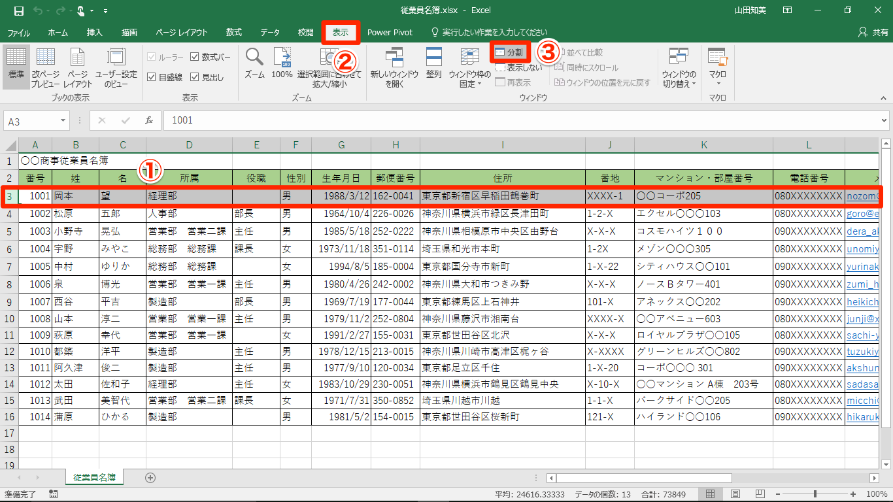Click the ページレイアウト view button in the ribbon

click(x=78, y=67)
